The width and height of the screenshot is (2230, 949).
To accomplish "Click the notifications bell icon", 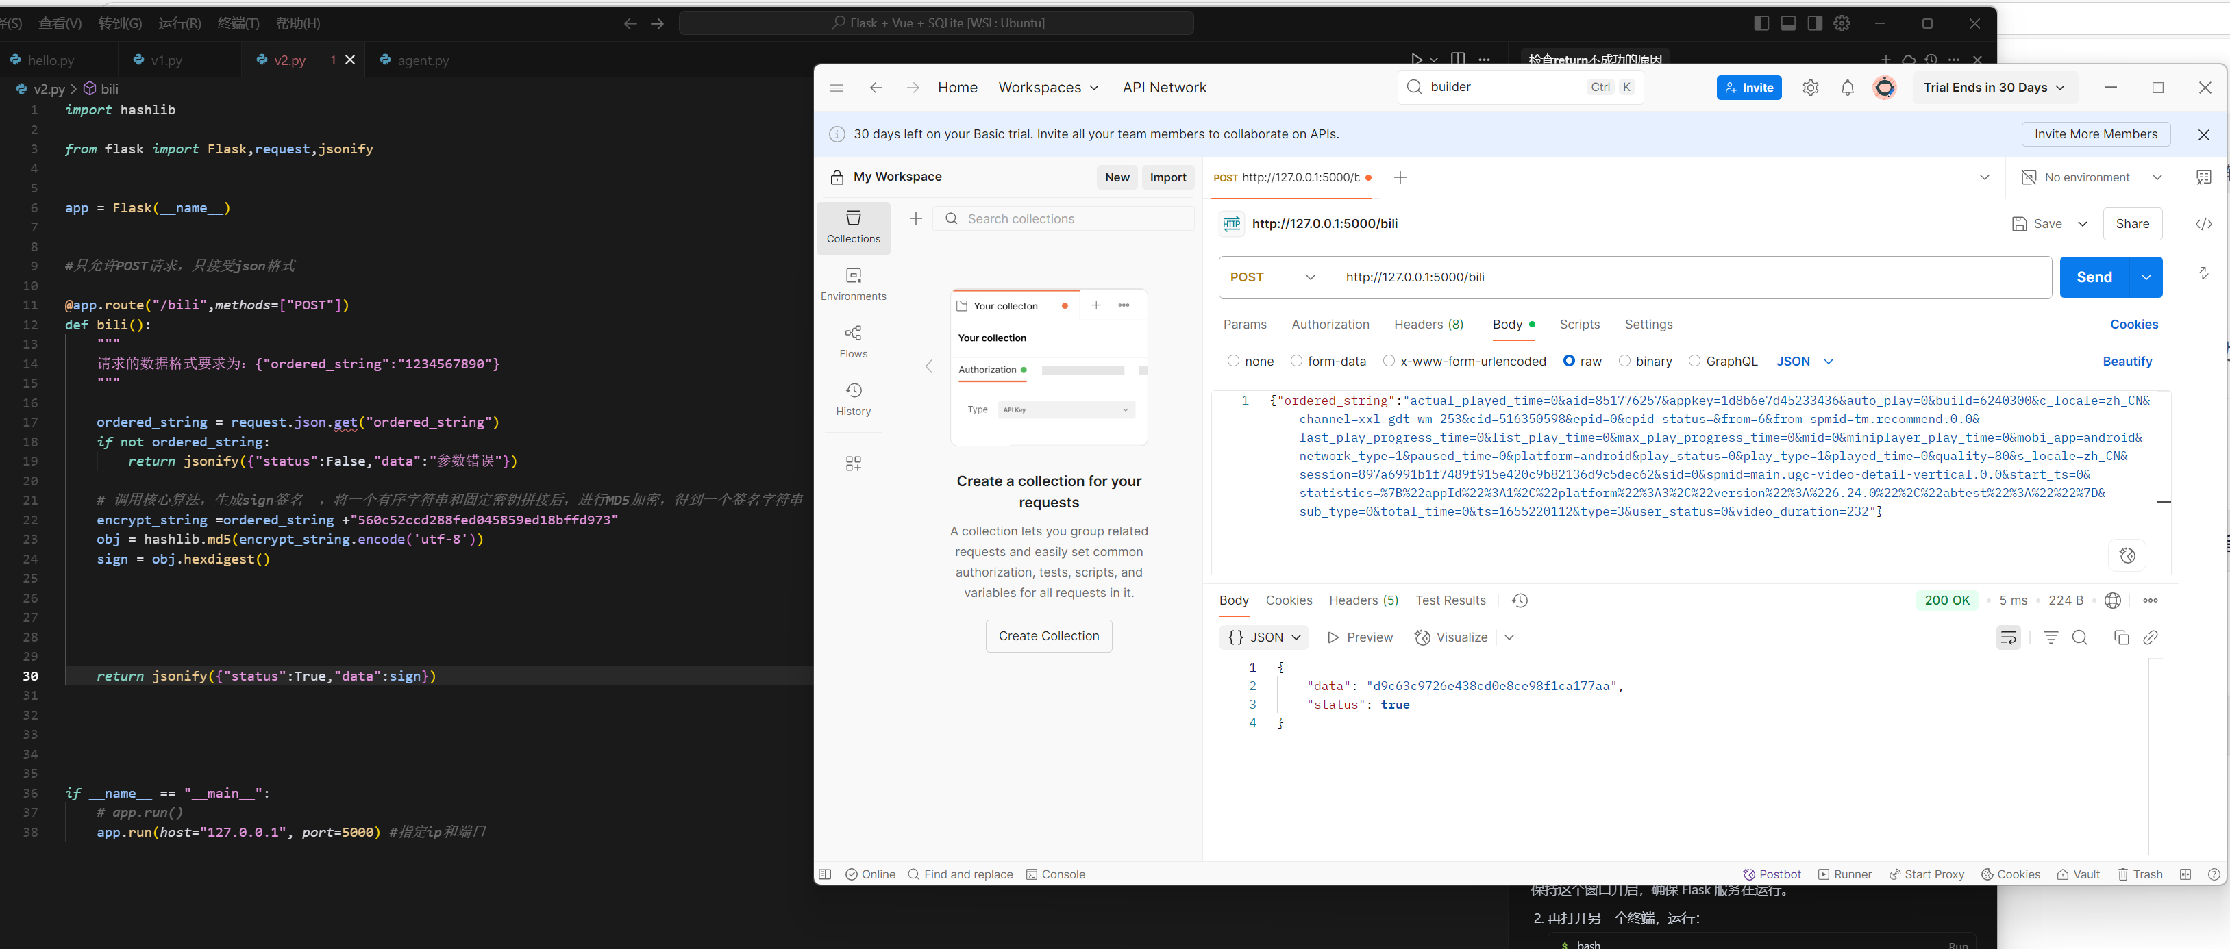I will point(1846,88).
